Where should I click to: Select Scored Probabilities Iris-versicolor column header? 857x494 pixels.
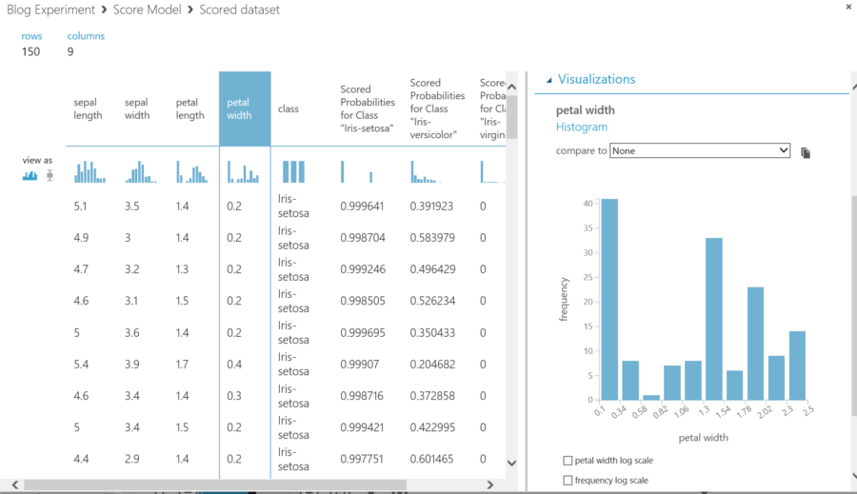coord(437,109)
